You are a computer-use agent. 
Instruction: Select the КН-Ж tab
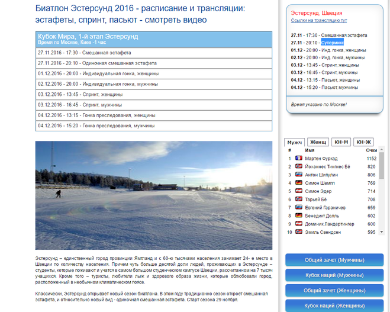point(364,142)
